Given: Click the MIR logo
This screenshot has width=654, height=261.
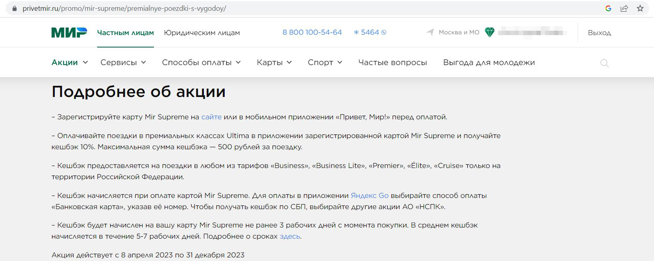Looking at the screenshot, I should tap(69, 32).
